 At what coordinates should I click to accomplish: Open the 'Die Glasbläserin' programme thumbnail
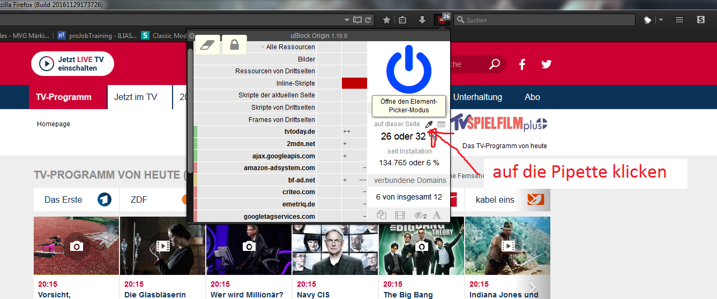[x=163, y=246]
